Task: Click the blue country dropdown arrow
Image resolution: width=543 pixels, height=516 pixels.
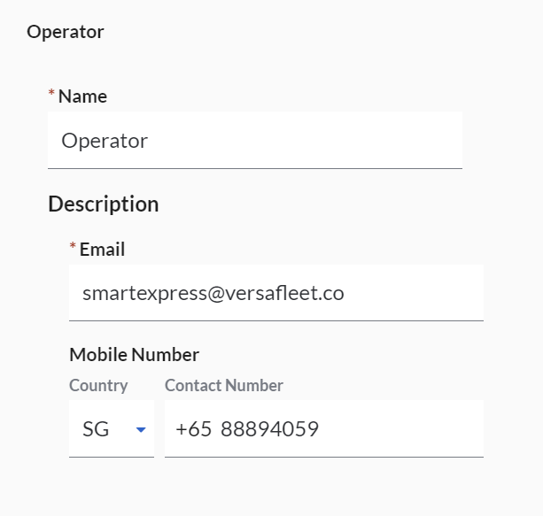Action: (140, 430)
